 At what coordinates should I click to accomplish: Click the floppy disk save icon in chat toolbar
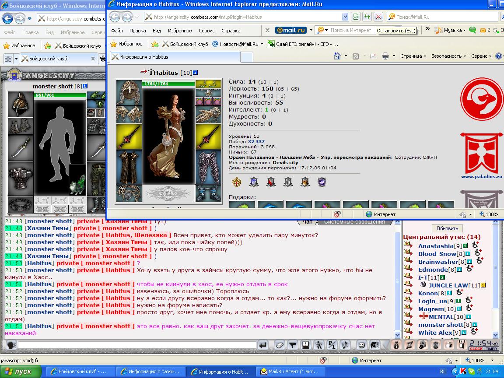pyautogui.click(x=305, y=345)
